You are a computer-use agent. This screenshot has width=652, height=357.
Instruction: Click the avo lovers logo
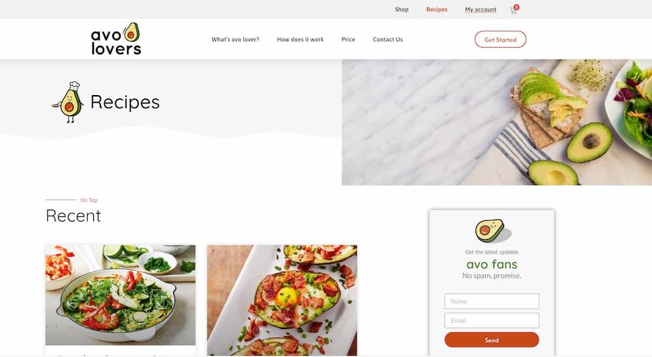pos(116,39)
